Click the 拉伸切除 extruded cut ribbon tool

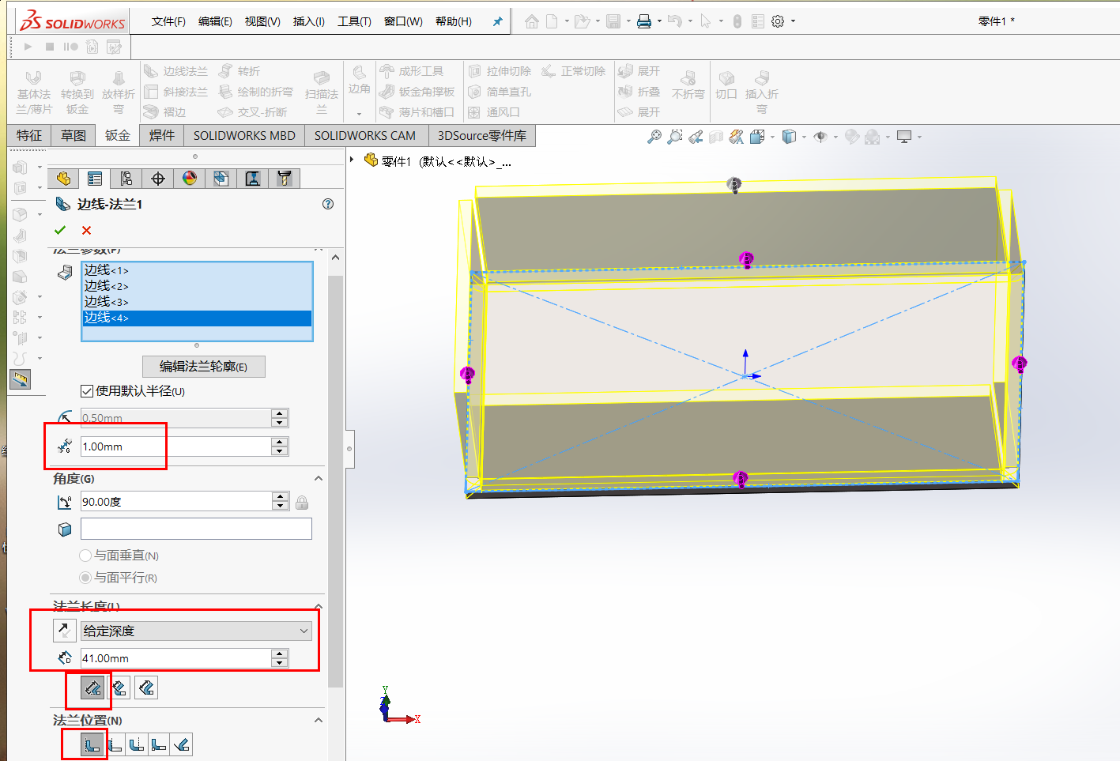point(500,71)
